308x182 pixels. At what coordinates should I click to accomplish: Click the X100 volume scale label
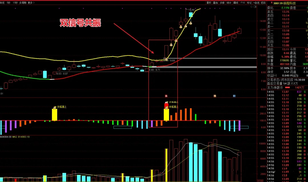(260, 181)
